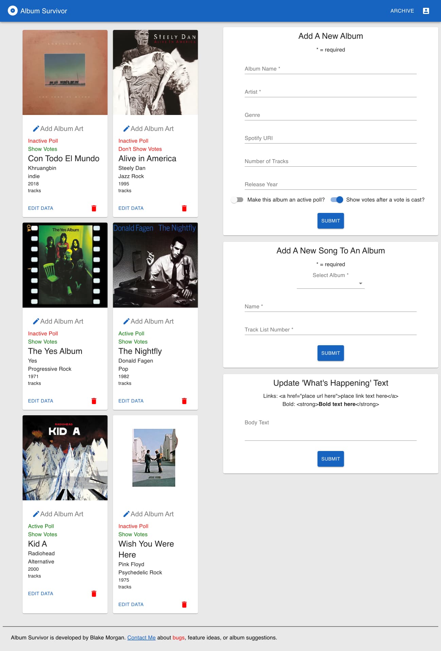Focus the Number of Tracks field
Image resolution: width=441 pixels, height=651 pixels.
point(331,161)
